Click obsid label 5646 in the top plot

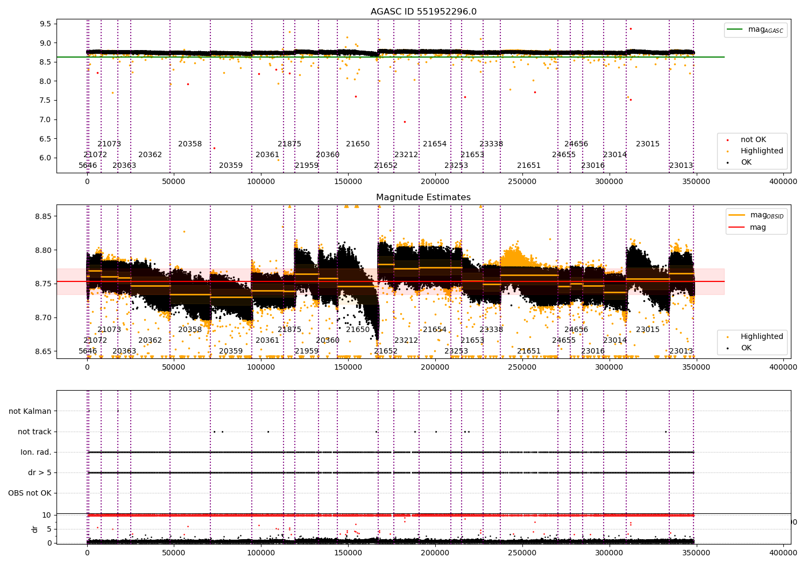pos(88,165)
